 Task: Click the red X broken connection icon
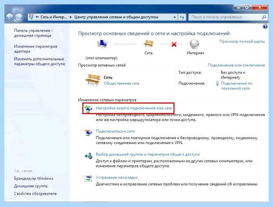tap(174, 44)
